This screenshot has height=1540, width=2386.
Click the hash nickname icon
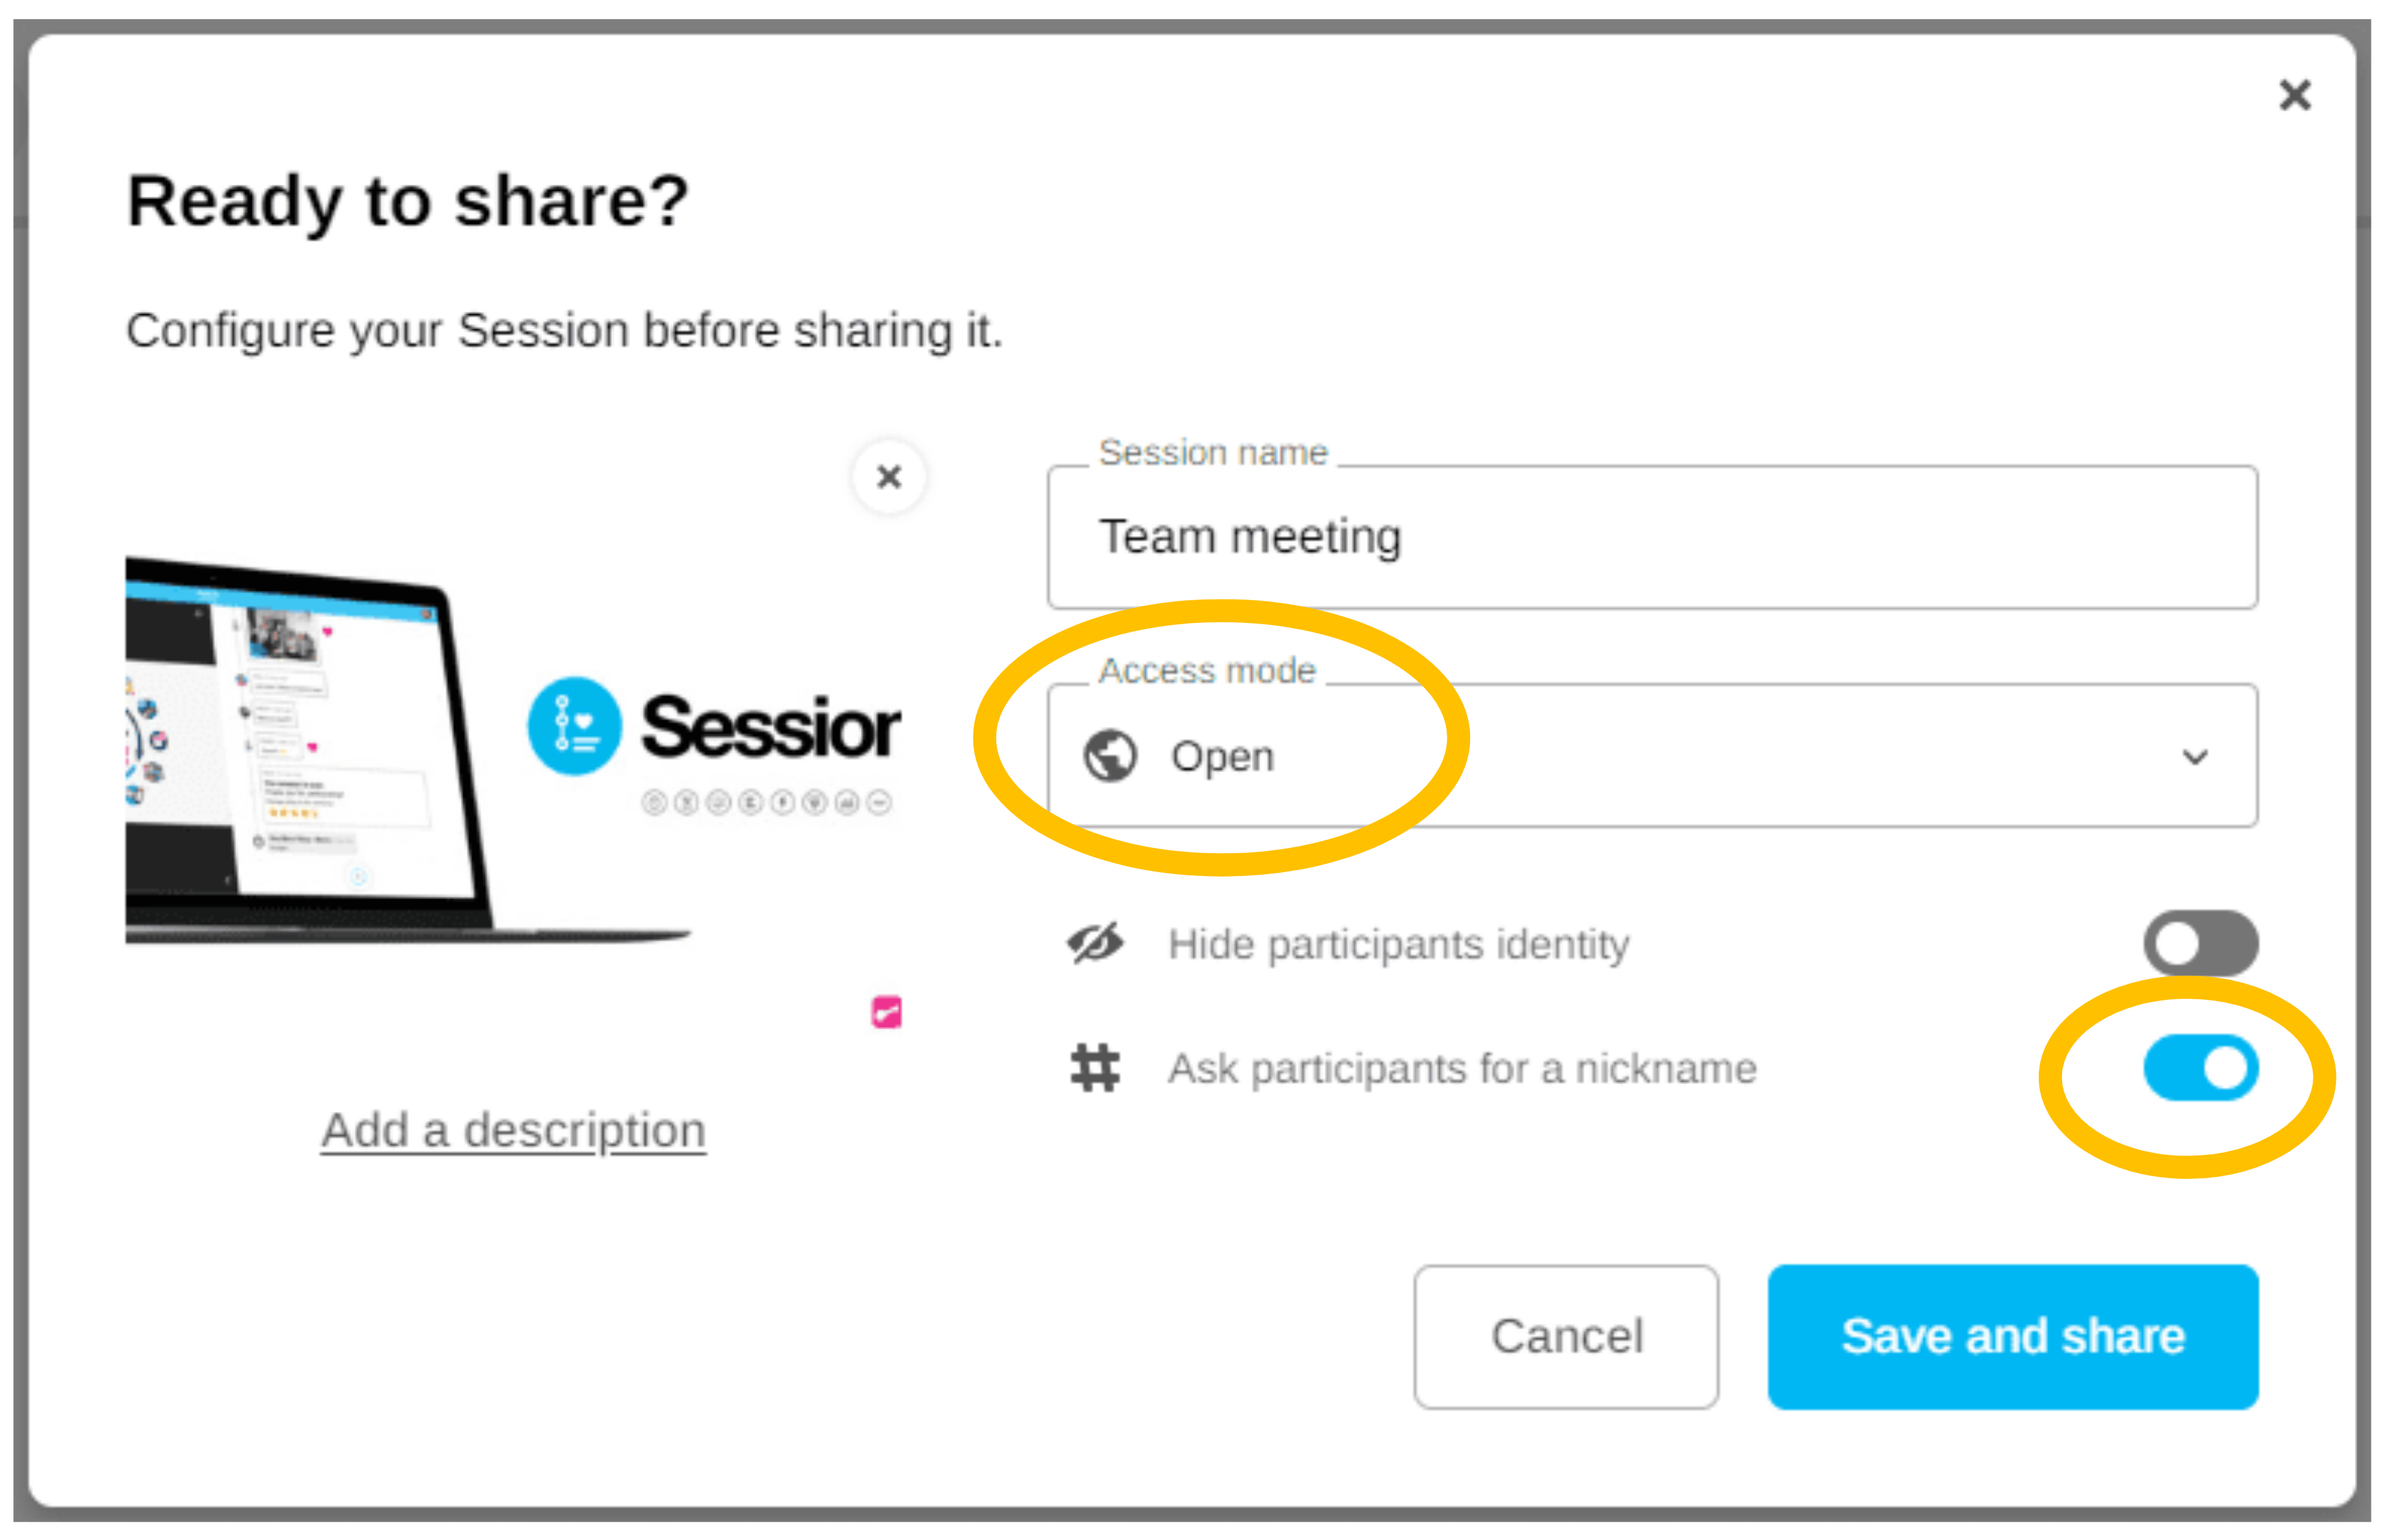click(1095, 1067)
